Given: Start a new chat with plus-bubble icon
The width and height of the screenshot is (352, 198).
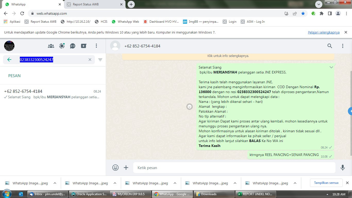Looking at the screenshot, I should tap(83, 46).
